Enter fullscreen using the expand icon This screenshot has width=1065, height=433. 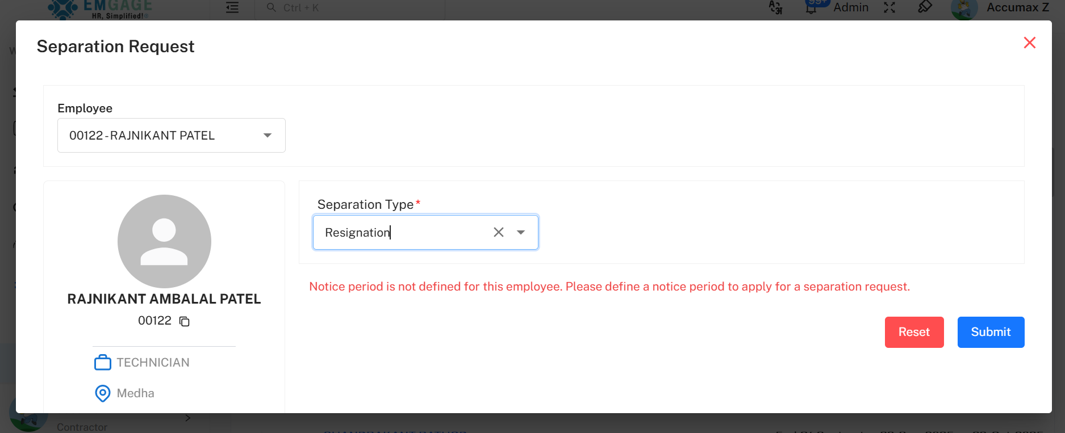[890, 7]
